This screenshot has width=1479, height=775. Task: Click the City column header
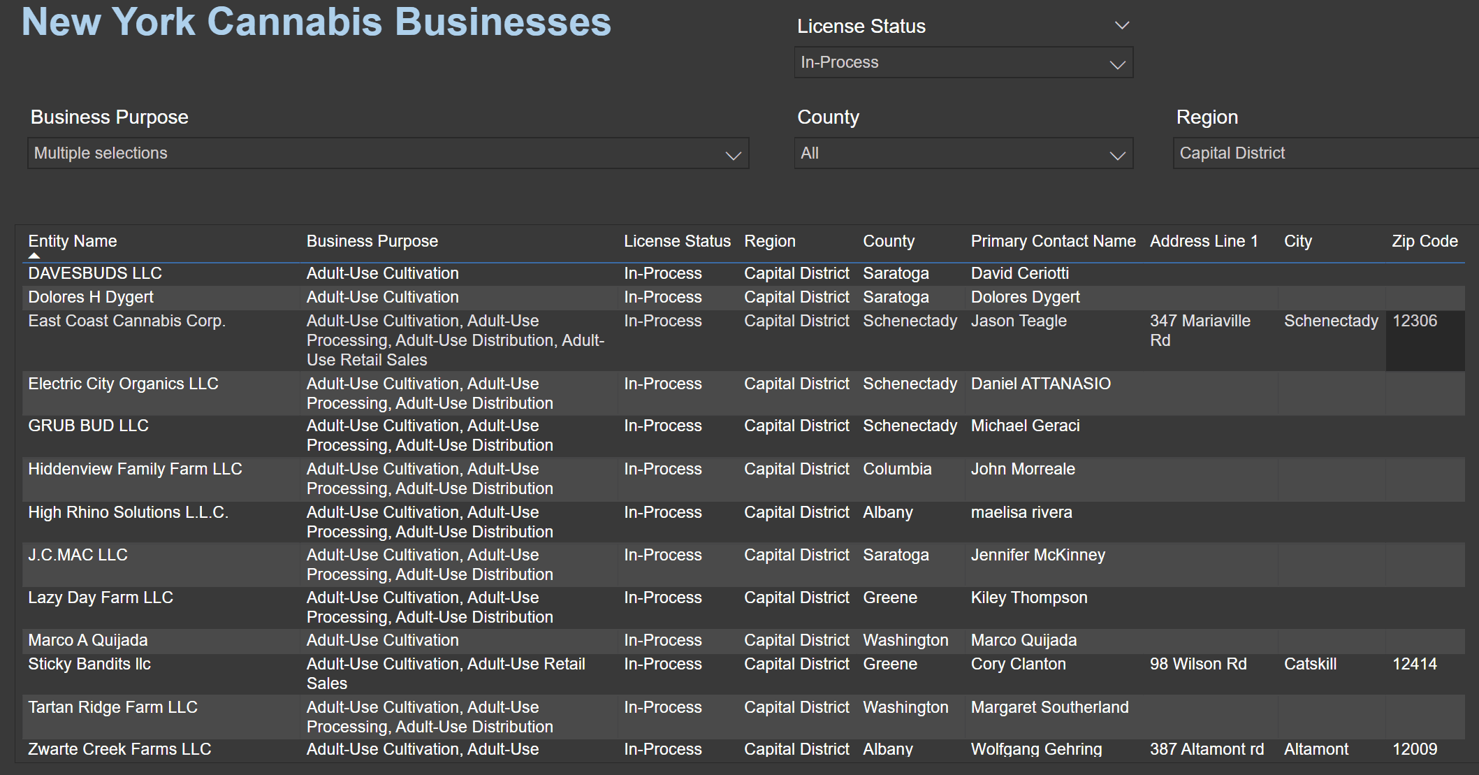coord(1298,241)
